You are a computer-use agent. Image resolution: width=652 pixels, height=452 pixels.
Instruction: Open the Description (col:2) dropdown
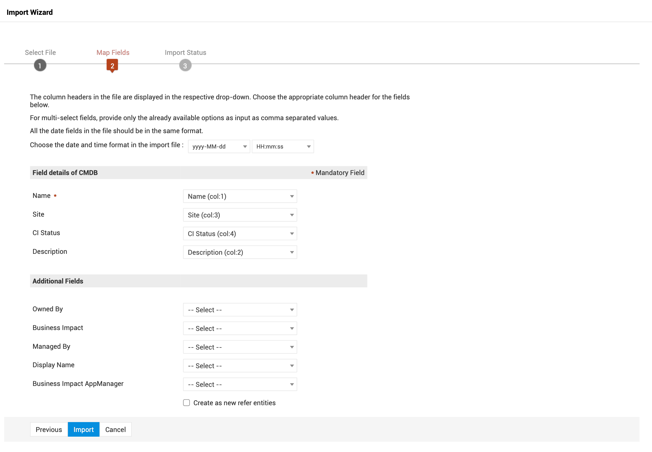point(240,252)
